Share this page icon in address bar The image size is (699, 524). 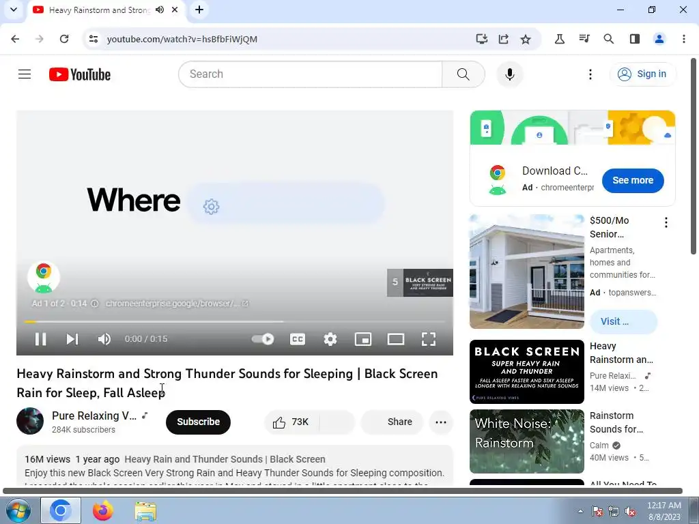(503, 39)
